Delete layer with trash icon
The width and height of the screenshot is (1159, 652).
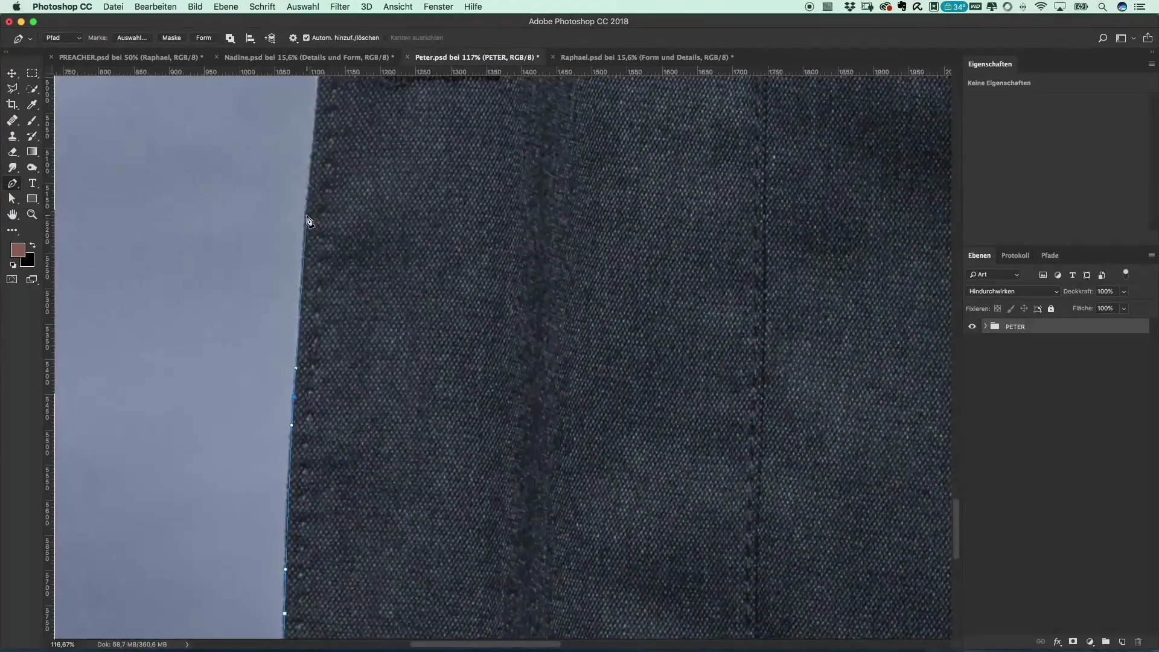click(x=1138, y=642)
